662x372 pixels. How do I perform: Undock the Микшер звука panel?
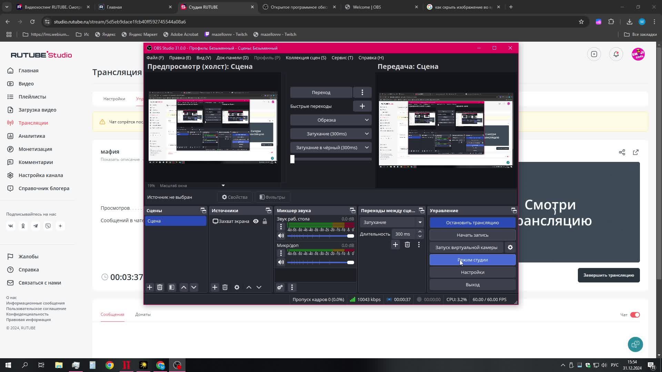click(352, 210)
